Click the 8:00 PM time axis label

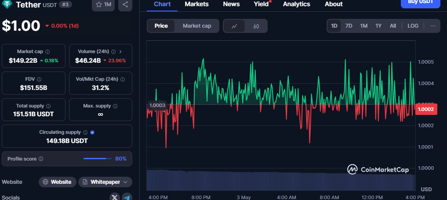point(201,197)
